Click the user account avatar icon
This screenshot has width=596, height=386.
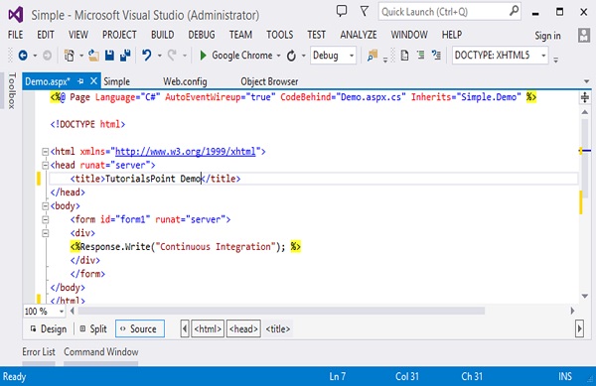[x=584, y=36]
